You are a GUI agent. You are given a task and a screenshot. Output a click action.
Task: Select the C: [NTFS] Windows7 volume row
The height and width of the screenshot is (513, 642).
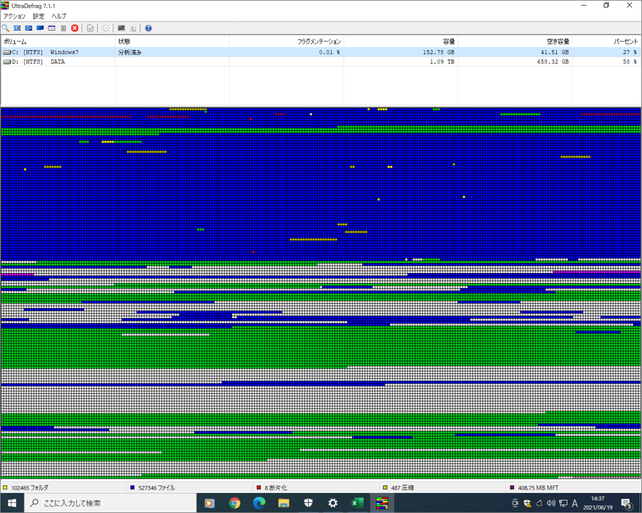click(x=320, y=52)
